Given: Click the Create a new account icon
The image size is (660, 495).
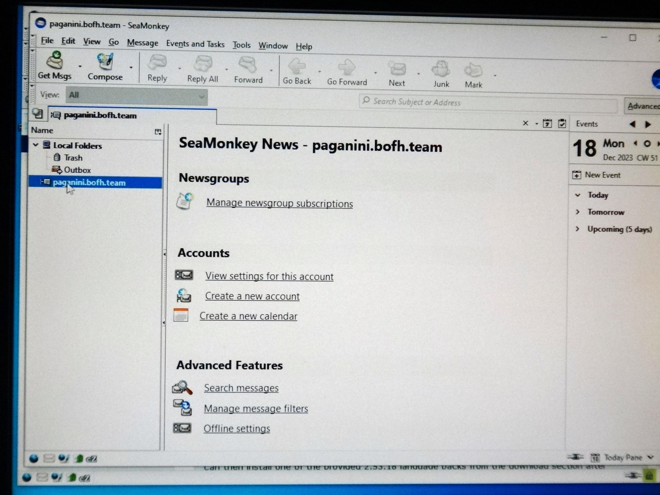Looking at the screenshot, I should click(x=184, y=295).
